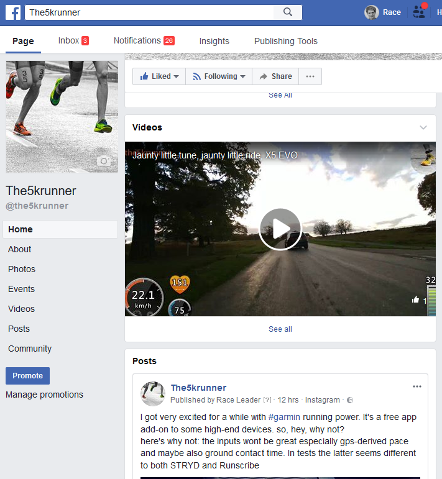Open Posts in the sidebar

tap(19, 329)
